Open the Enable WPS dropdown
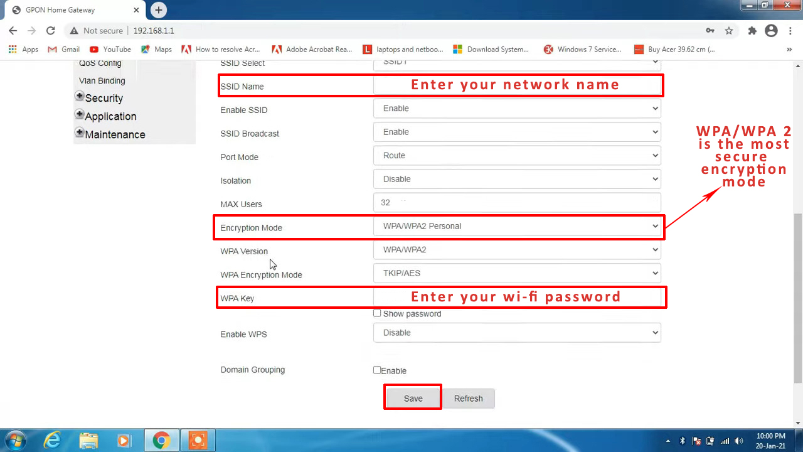Screen dimensions: 803x452 pos(517,332)
